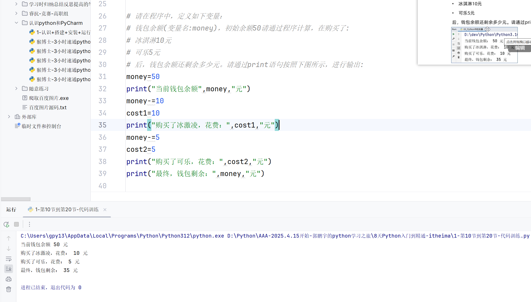Viewport: 531px width, 302px height.
Task: Click the Stop process square icon
Action: 16,224
